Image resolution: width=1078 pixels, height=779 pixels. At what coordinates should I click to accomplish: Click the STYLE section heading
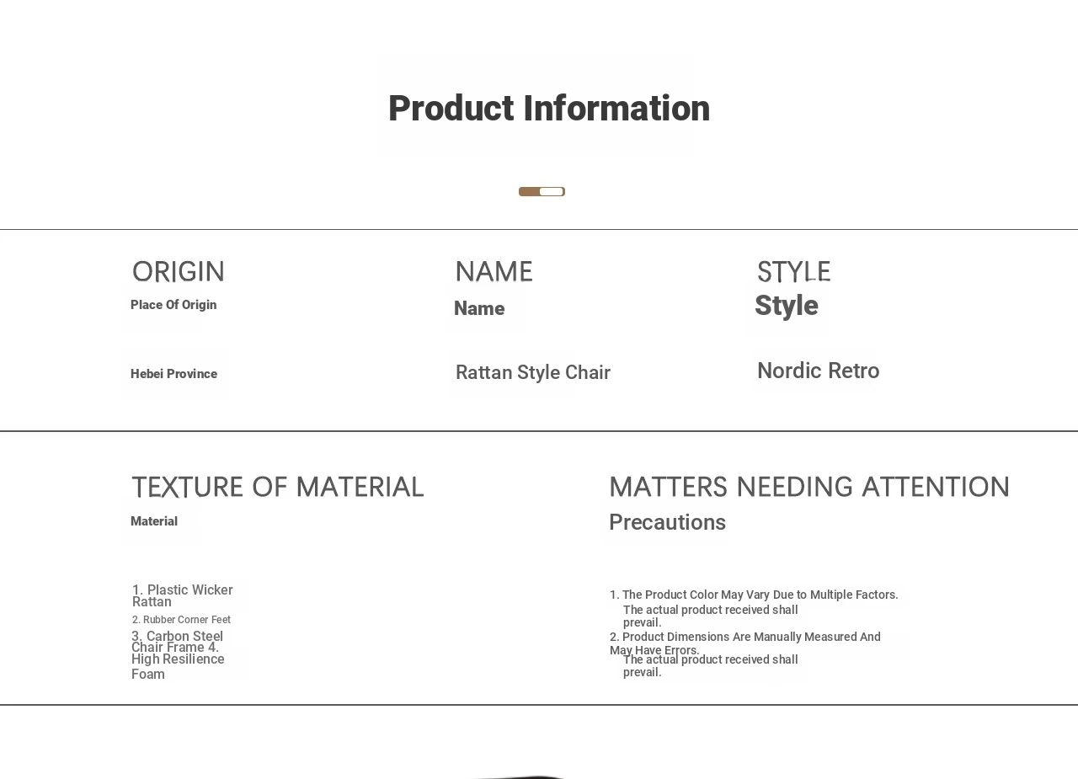[793, 272]
